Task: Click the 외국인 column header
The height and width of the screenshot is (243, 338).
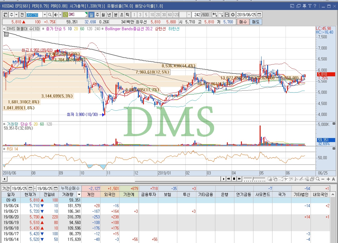Action: 110,195
